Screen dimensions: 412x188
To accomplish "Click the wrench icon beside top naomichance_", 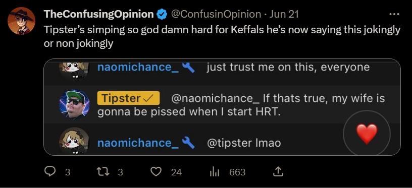I will click(189, 67).
